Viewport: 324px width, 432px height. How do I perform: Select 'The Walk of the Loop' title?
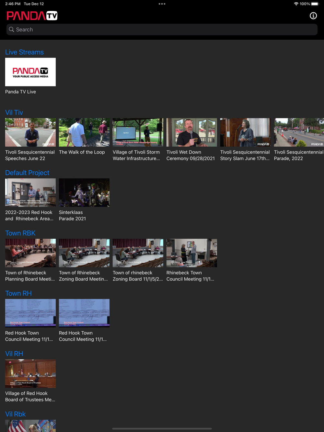tap(82, 152)
